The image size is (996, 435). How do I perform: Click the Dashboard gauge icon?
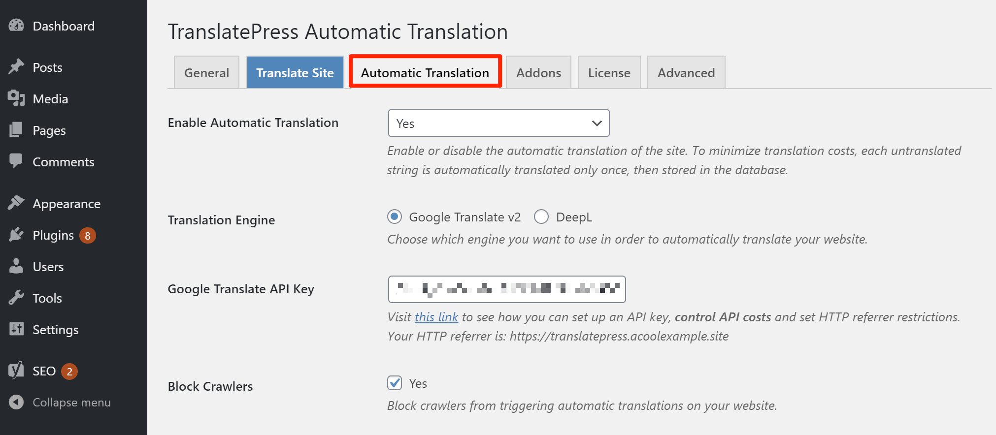pos(16,26)
